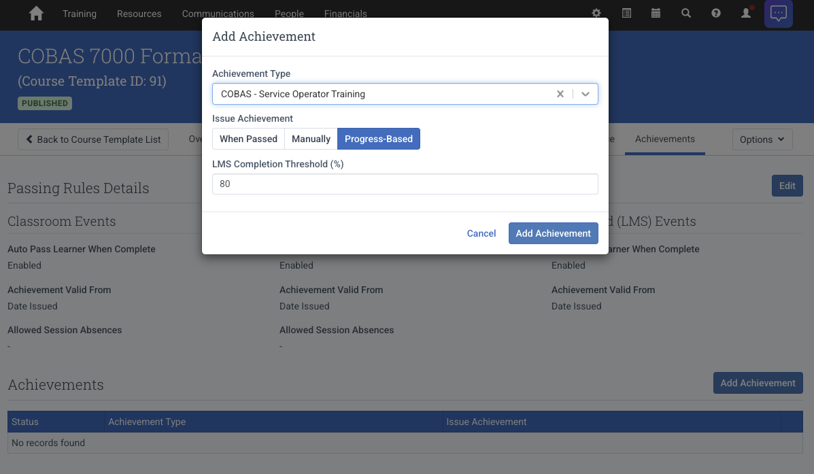Clear the selected achievement type with X

[560, 94]
